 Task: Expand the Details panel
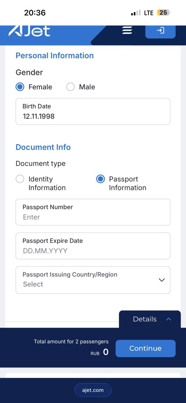145,319
